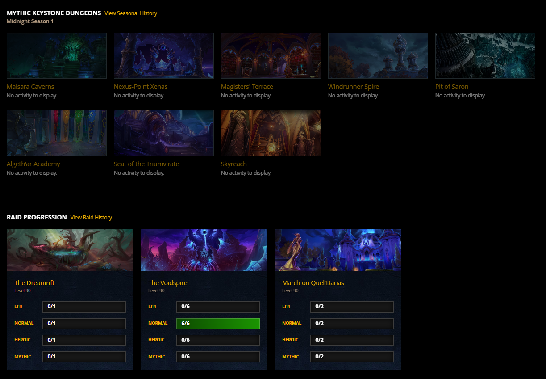Click The Dreamrift raid banner image
The width and height of the screenshot is (546, 379).
click(70, 250)
